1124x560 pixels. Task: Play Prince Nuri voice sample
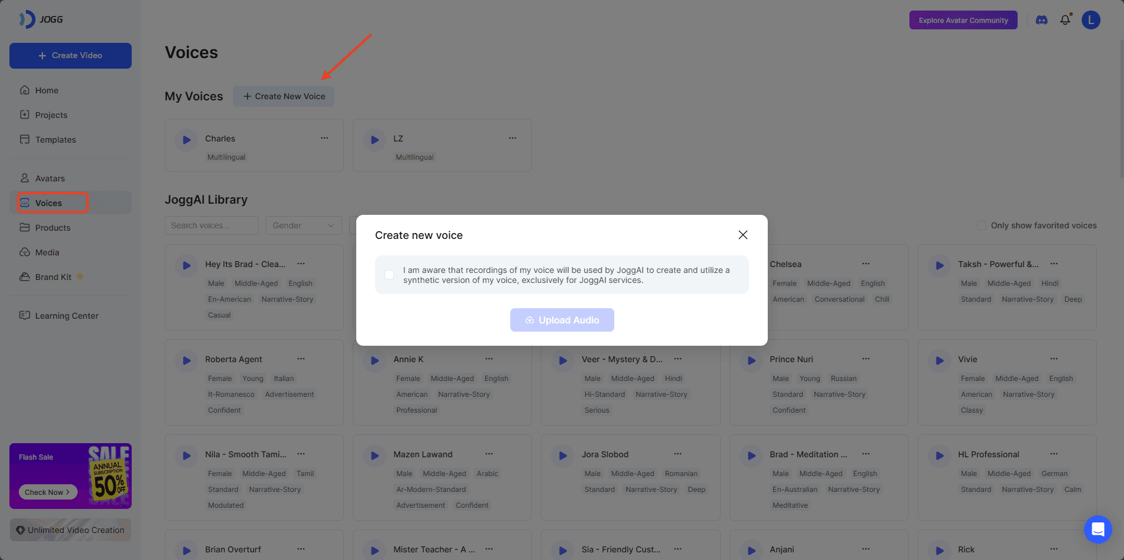[x=751, y=360]
